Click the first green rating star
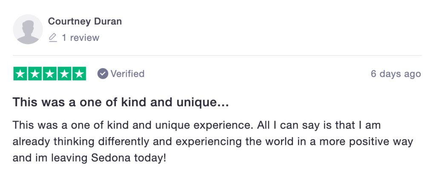The width and height of the screenshot is (436, 173). point(20,74)
